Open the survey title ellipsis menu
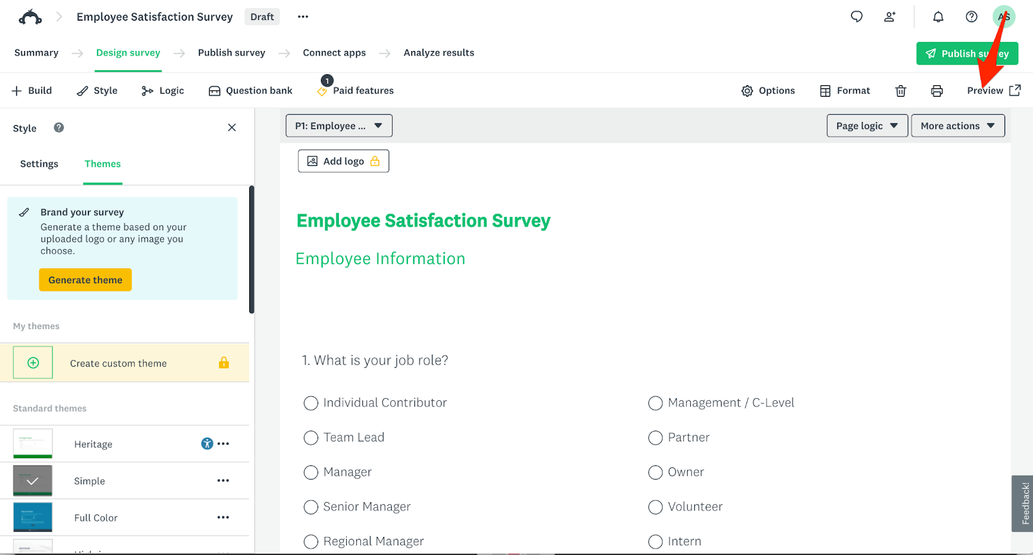This screenshot has width=1033, height=555. coord(303,17)
